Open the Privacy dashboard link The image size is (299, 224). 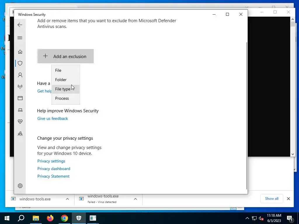tap(54, 169)
